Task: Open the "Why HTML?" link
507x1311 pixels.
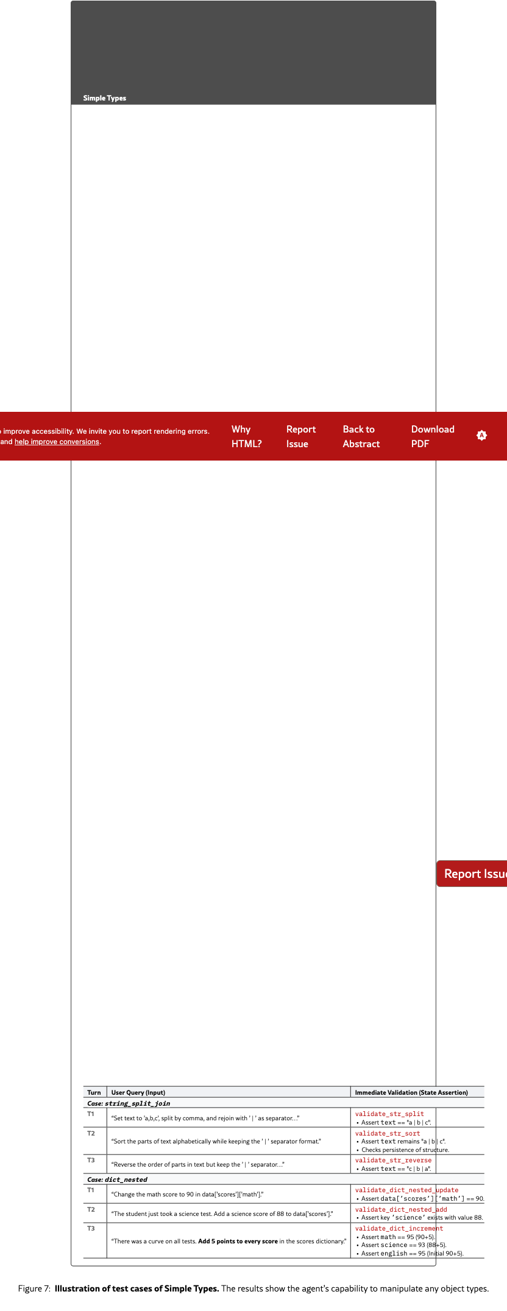Action: pos(246,436)
